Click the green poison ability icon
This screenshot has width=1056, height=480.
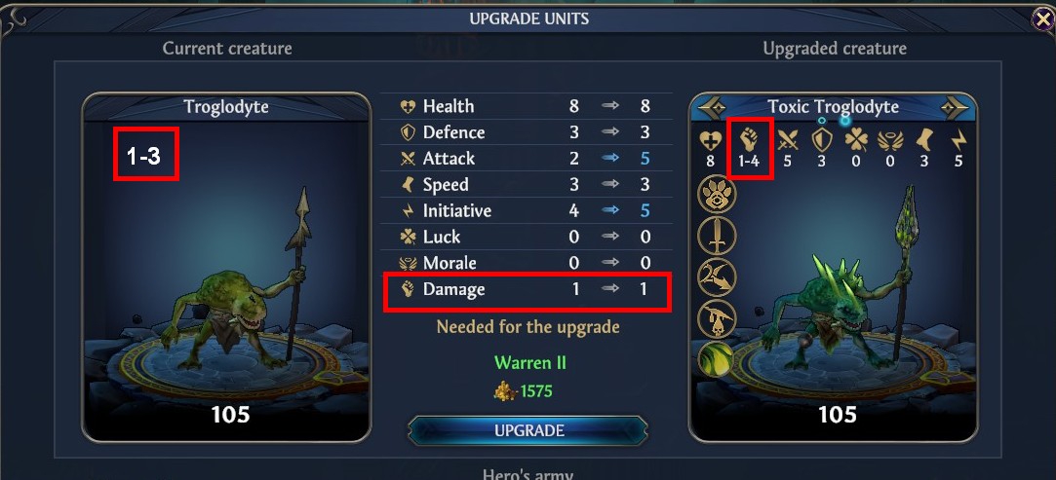tap(718, 359)
